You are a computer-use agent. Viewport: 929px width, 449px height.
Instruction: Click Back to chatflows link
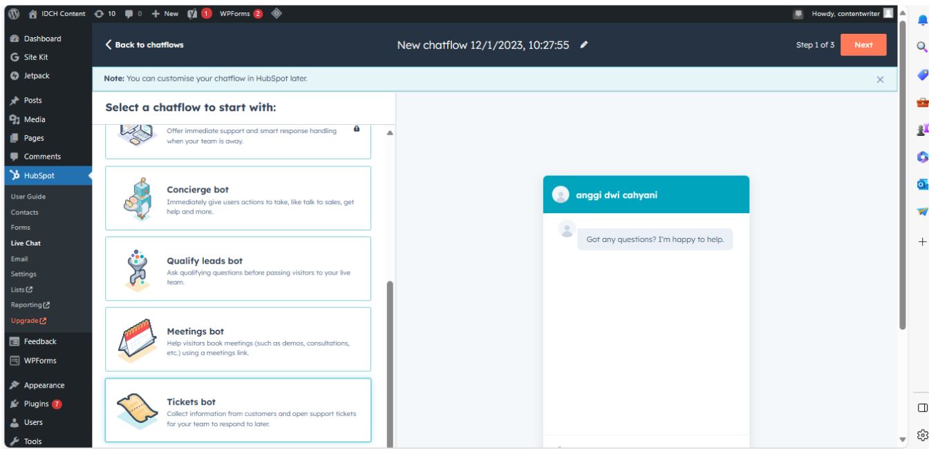pyautogui.click(x=144, y=46)
